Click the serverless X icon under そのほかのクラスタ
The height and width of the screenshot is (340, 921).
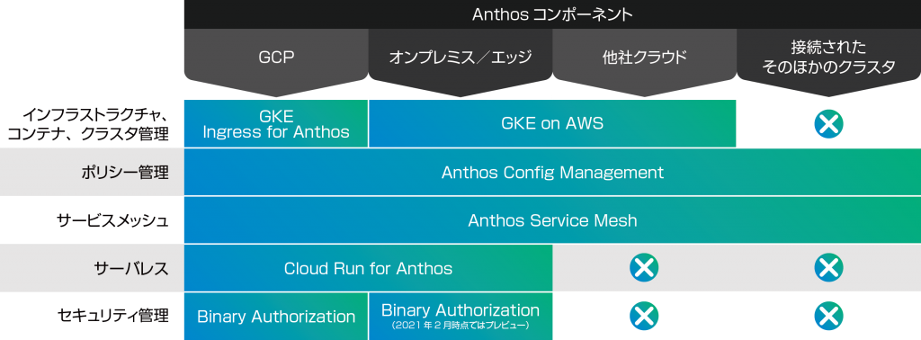pyautogui.click(x=828, y=268)
